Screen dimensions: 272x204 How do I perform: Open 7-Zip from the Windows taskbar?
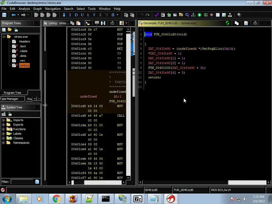(138, 199)
